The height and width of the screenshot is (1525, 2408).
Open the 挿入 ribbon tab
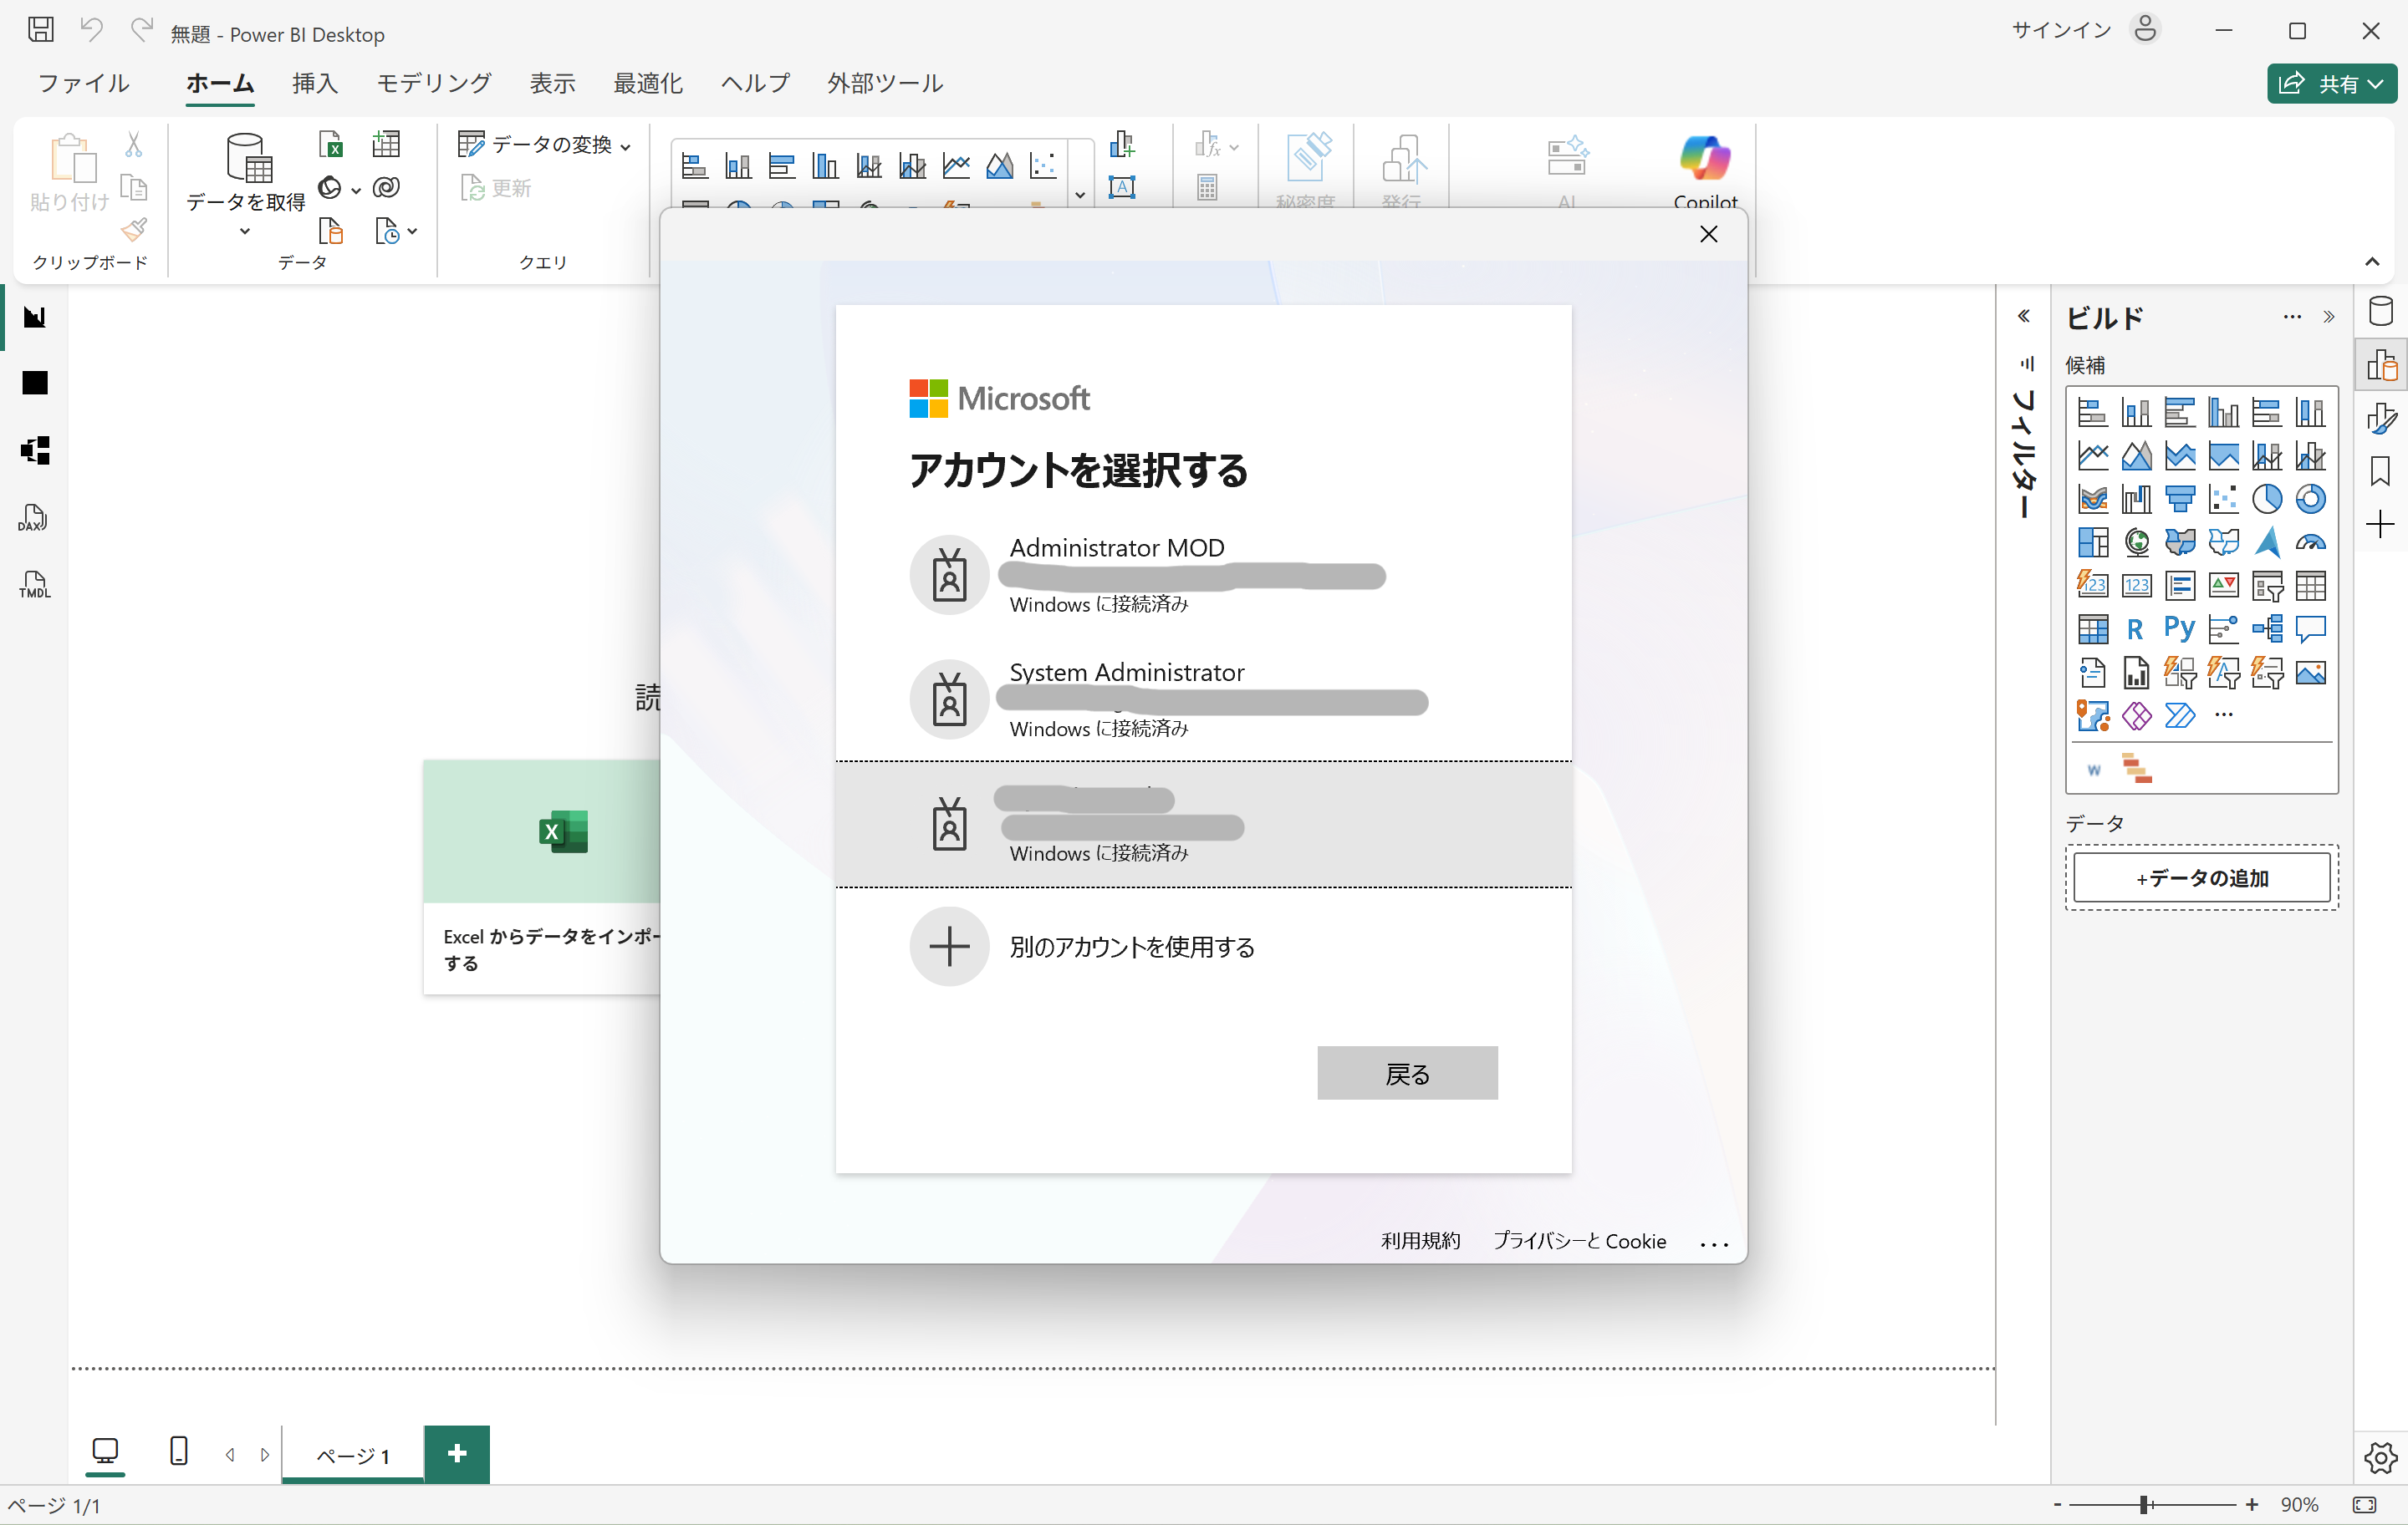315,83
